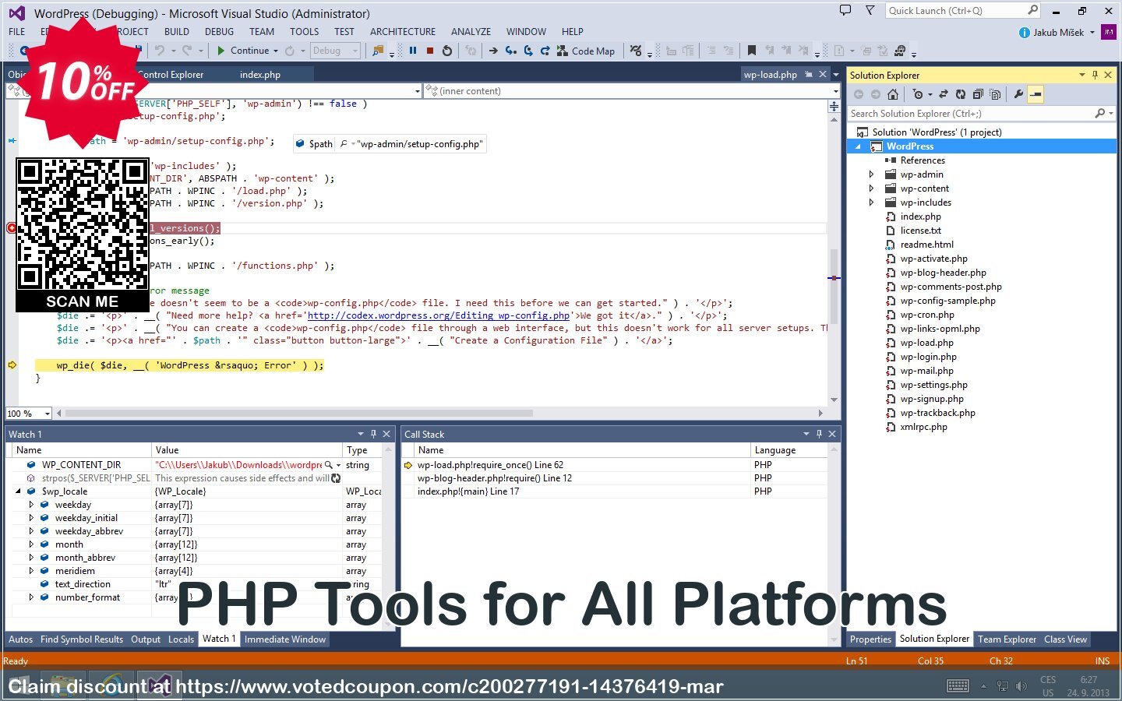Toggle Show All Files in Solution Explorer
This screenshot has height=701, width=1122.
tap(995, 94)
